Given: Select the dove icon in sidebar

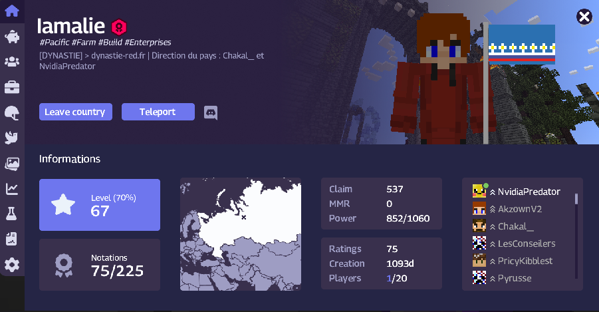Looking at the screenshot, I should point(11,138).
